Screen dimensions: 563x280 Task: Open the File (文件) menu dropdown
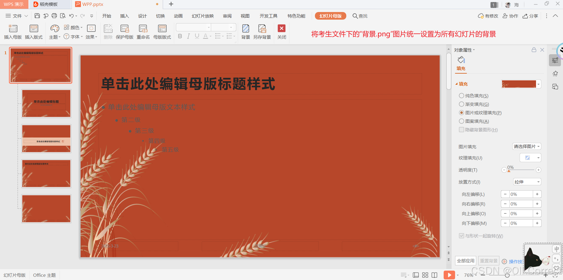point(17,16)
